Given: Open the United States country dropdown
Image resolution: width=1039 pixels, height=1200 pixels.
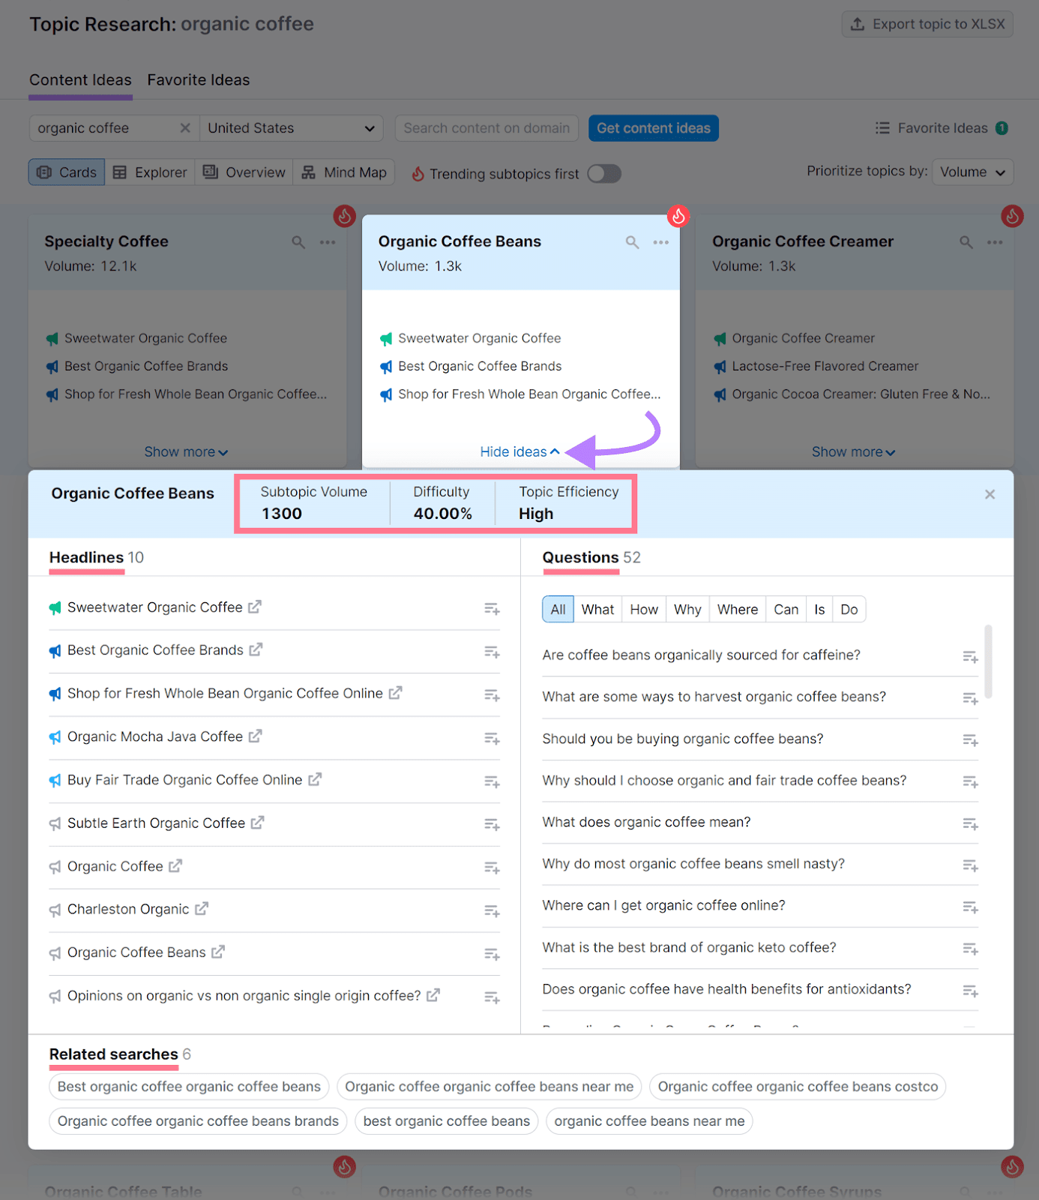Looking at the screenshot, I should click(292, 128).
